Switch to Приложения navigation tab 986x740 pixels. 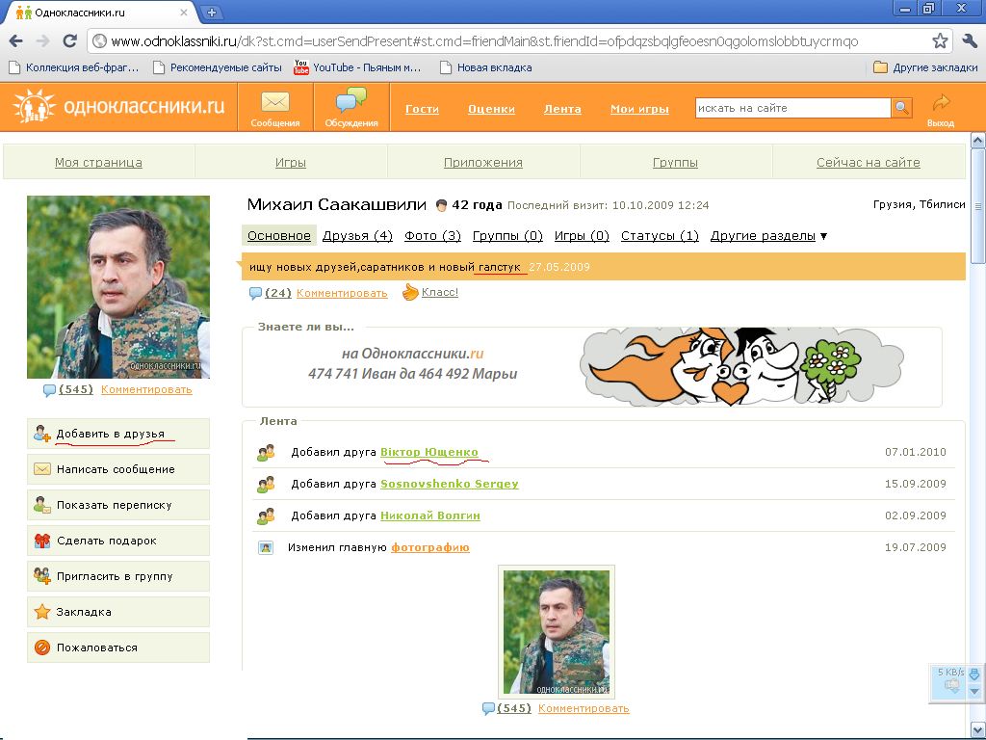483,162
